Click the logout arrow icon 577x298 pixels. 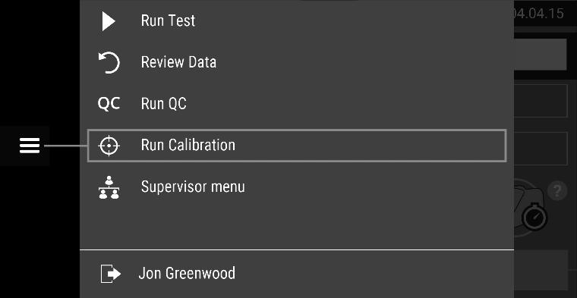pos(110,274)
